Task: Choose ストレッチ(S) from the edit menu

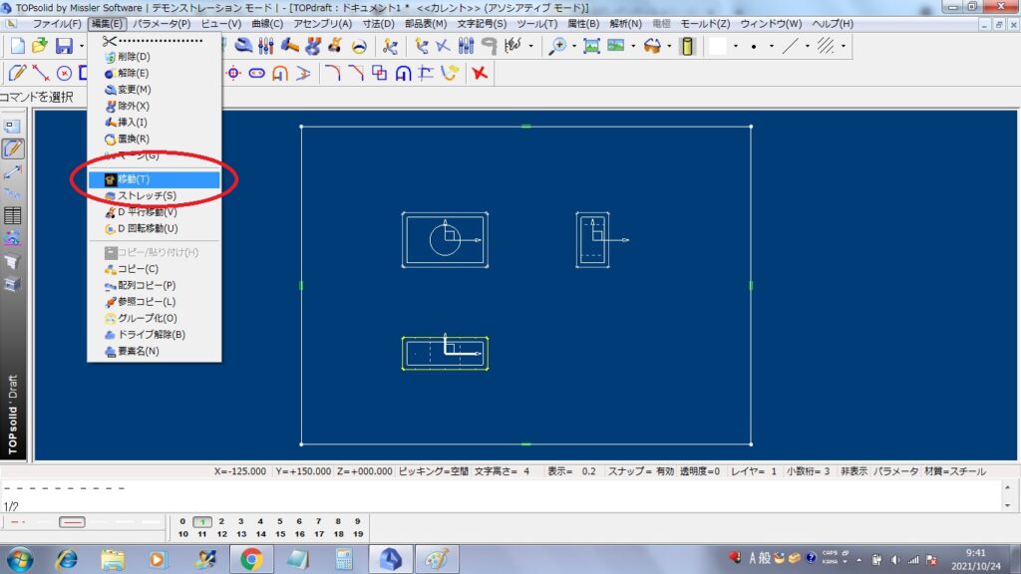Action: [x=155, y=195]
